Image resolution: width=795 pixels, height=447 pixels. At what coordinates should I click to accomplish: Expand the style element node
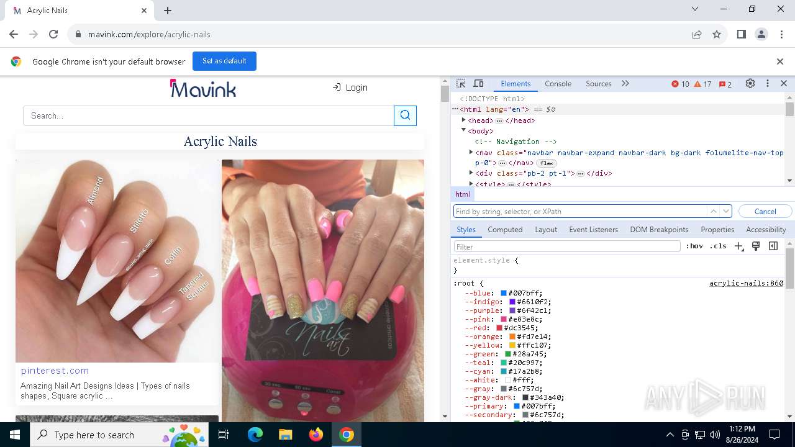tap(471, 184)
